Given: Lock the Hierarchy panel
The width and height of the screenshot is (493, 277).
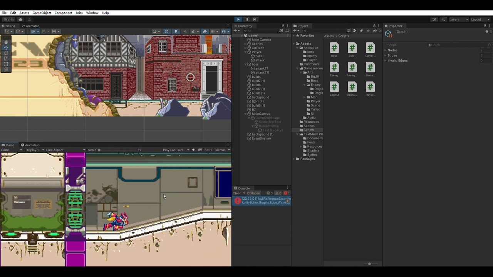Looking at the screenshot, I should click(x=283, y=26).
